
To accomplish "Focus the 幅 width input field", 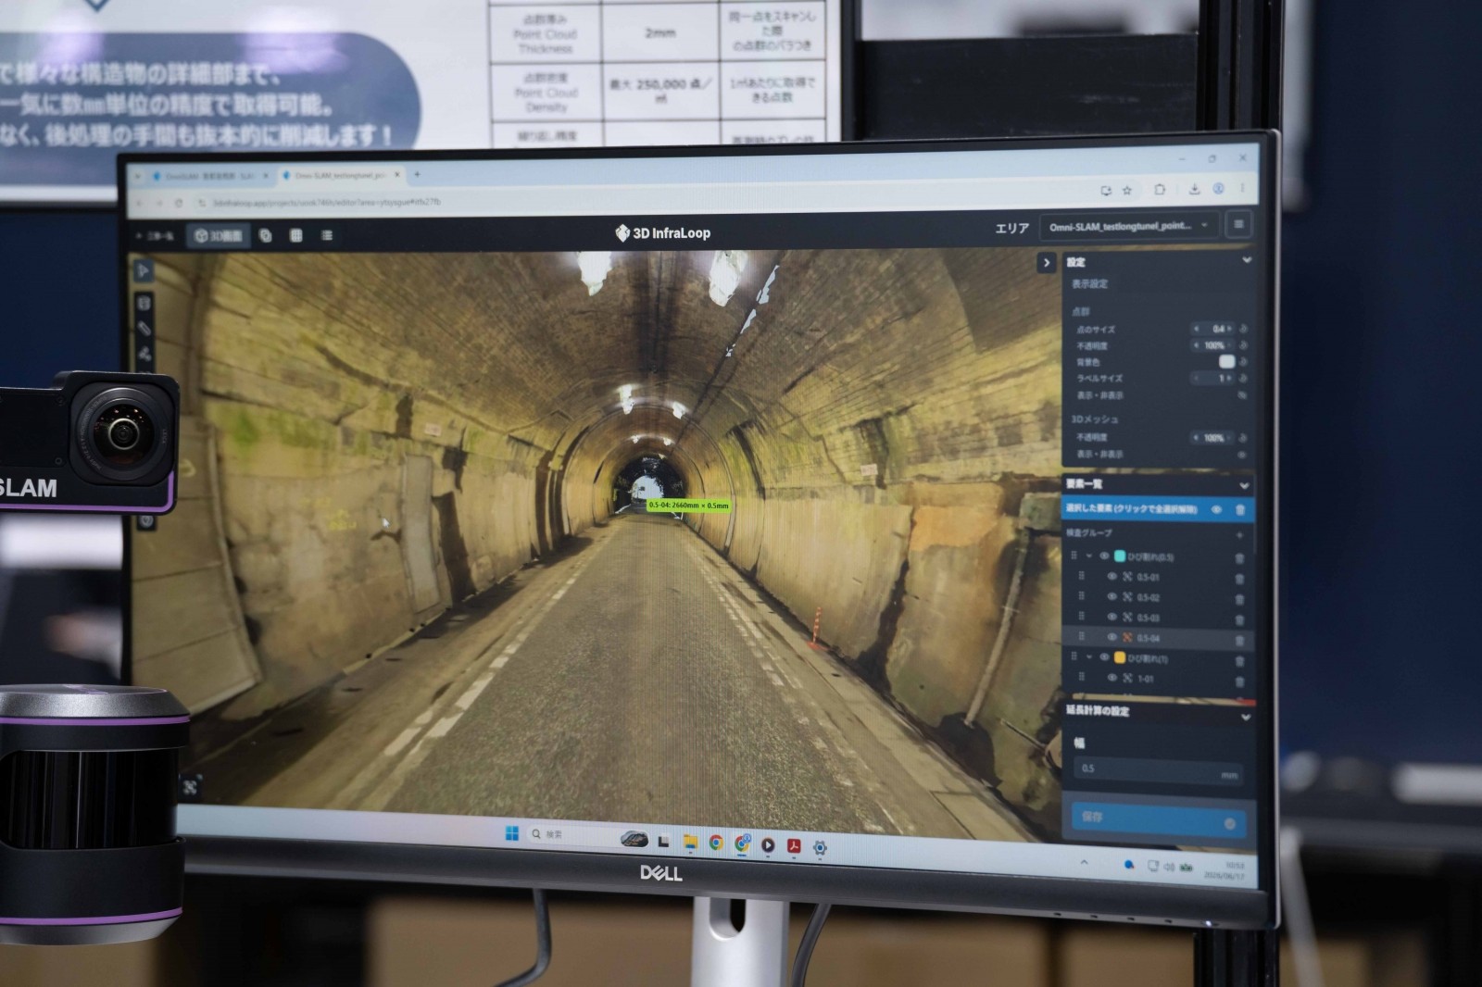I will pos(1158,770).
